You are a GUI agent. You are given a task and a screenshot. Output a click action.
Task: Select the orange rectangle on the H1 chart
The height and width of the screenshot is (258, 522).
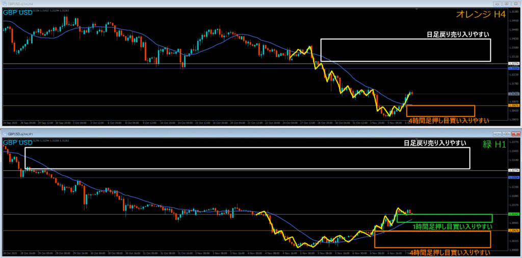tap(432, 231)
